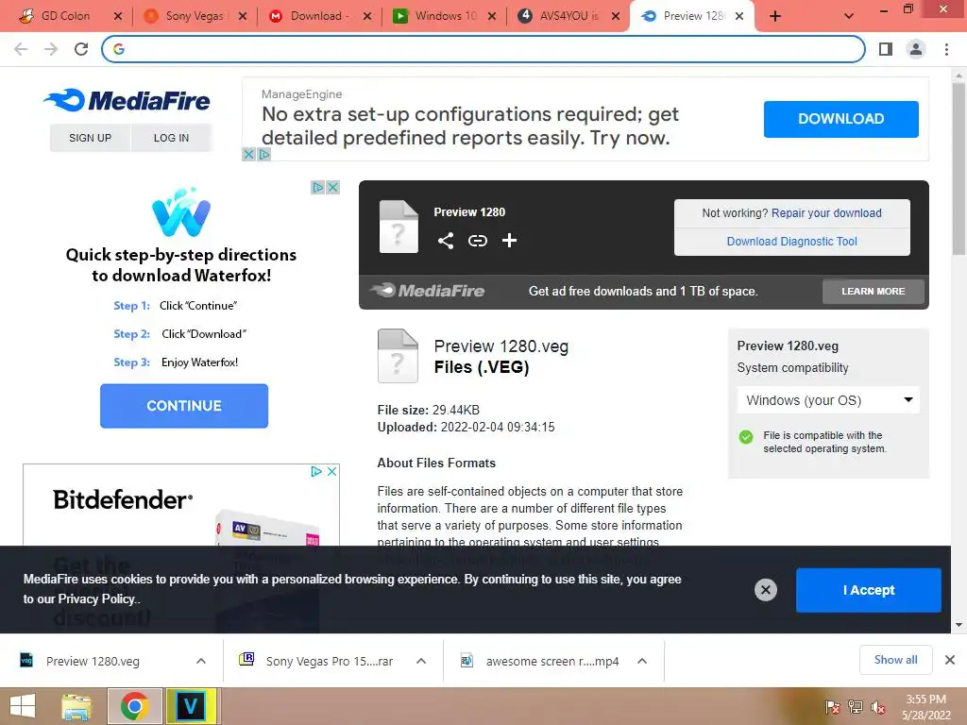Screen dimensions: 967x725
Task: Open Chrome three-dot menu
Action: [x=946, y=49]
